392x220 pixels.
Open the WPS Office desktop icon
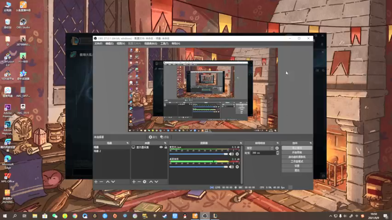coord(7,177)
